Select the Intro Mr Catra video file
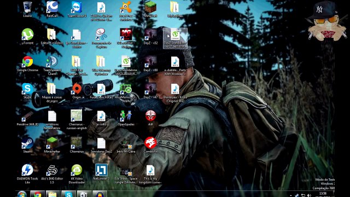This screenshot has width=350, height=197. (x=126, y=145)
